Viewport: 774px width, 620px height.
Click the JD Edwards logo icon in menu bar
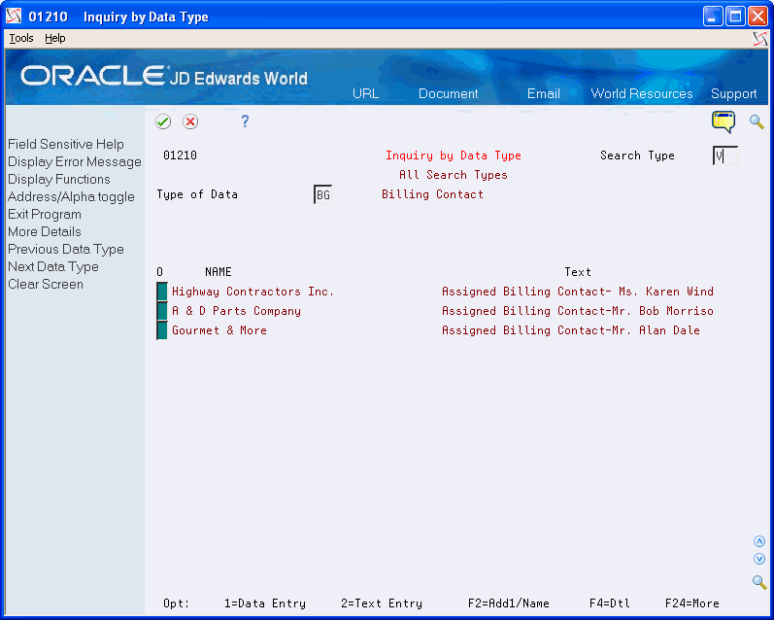[760, 39]
